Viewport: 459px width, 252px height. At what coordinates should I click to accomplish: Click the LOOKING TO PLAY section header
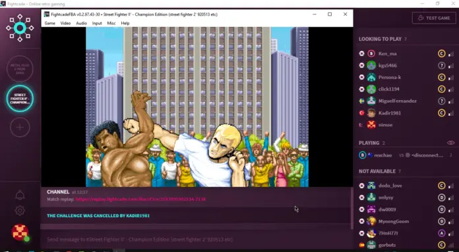click(x=380, y=39)
